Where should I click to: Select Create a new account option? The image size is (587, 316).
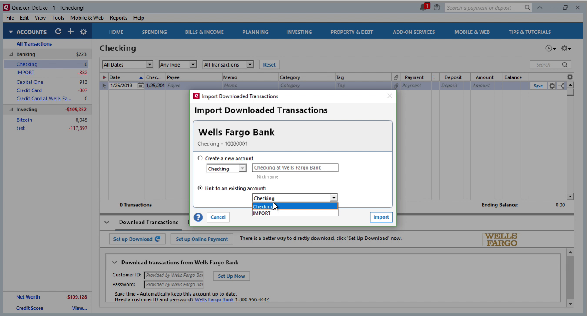tap(200, 158)
